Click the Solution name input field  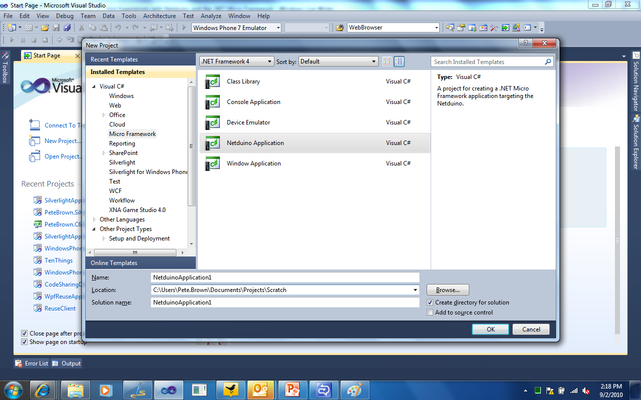285,302
